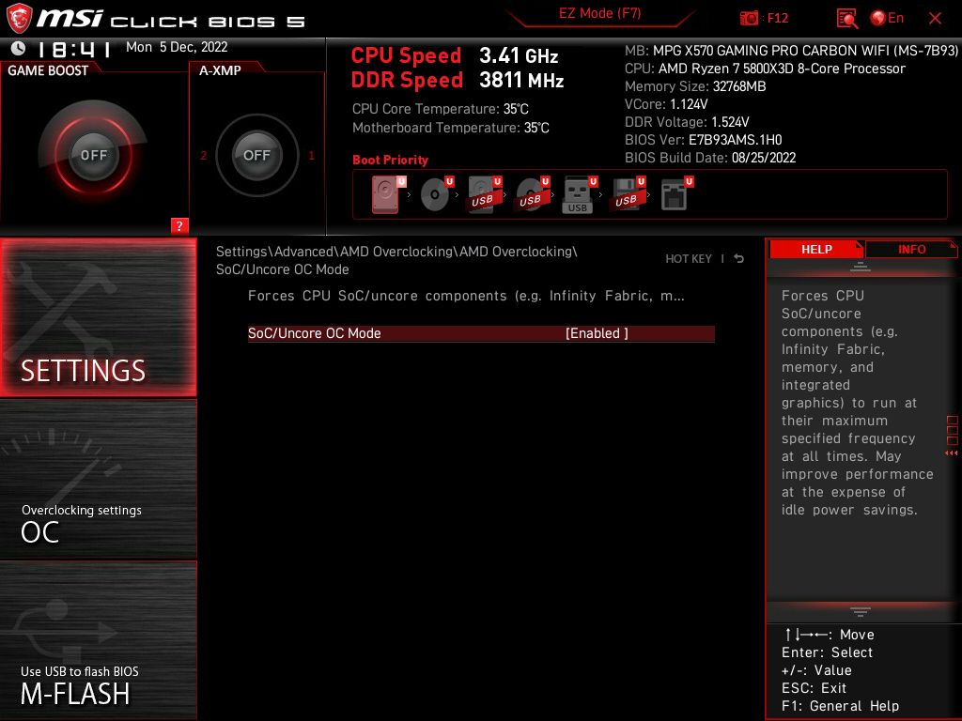962x721 pixels.
Task: Click the F1: General Help hint
Action: (x=840, y=706)
